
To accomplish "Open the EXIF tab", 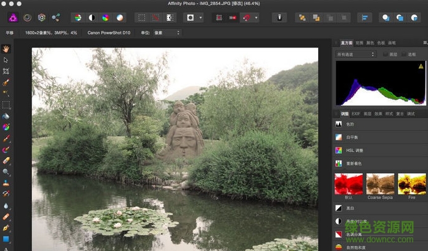I will point(356,113).
